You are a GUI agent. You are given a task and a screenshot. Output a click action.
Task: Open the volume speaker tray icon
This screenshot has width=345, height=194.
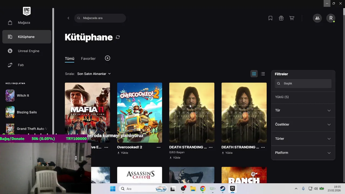(x=316, y=189)
